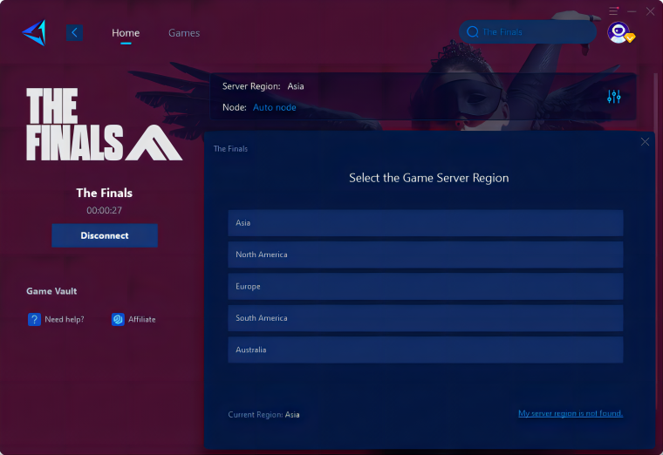
Task: Open server settings via sliders icon
Action: 613,97
